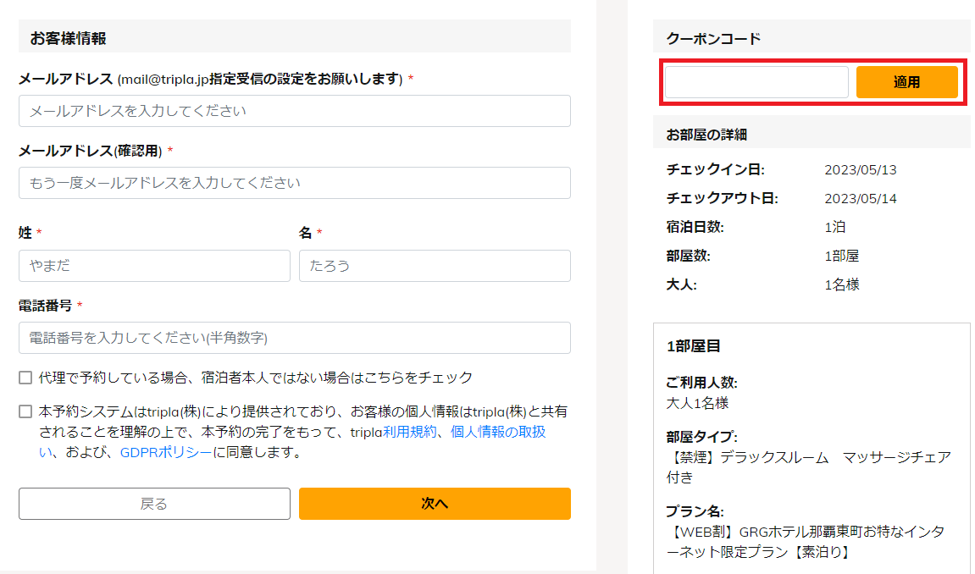Select the 名 first name field
The height and width of the screenshot is (574, 975).
[x=435, y=266]
